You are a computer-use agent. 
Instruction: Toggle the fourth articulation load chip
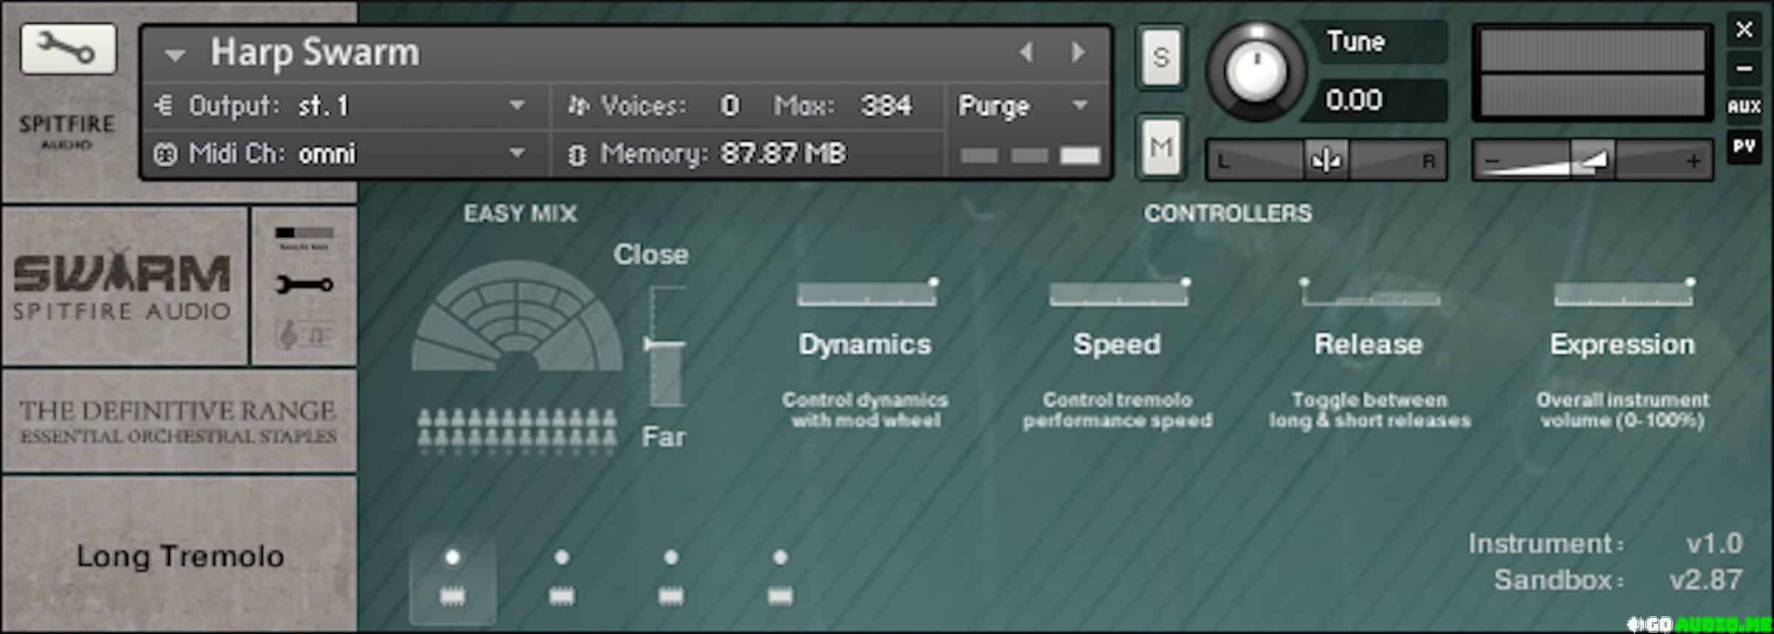pos(780,596)
